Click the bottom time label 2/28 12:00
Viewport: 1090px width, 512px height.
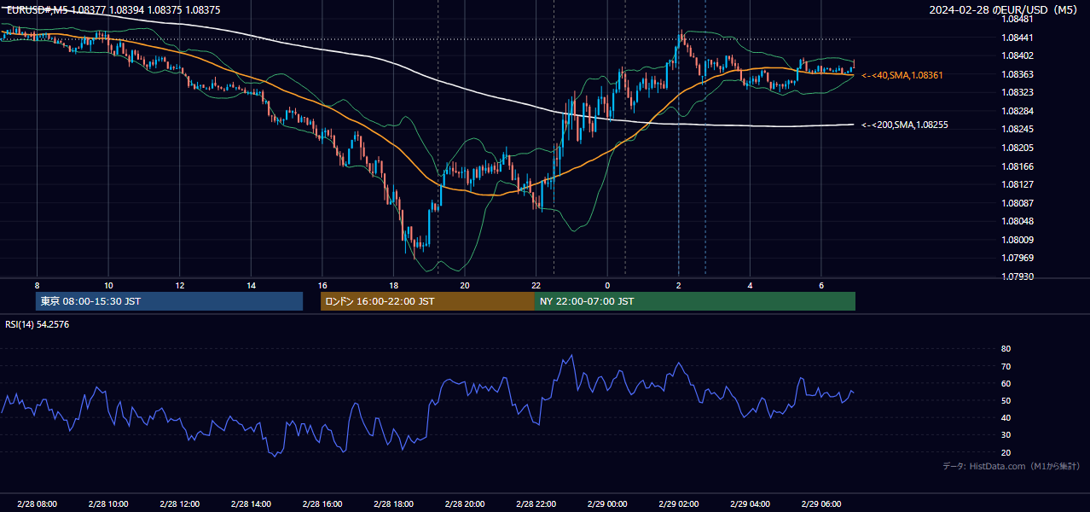(x=180, y=504)
